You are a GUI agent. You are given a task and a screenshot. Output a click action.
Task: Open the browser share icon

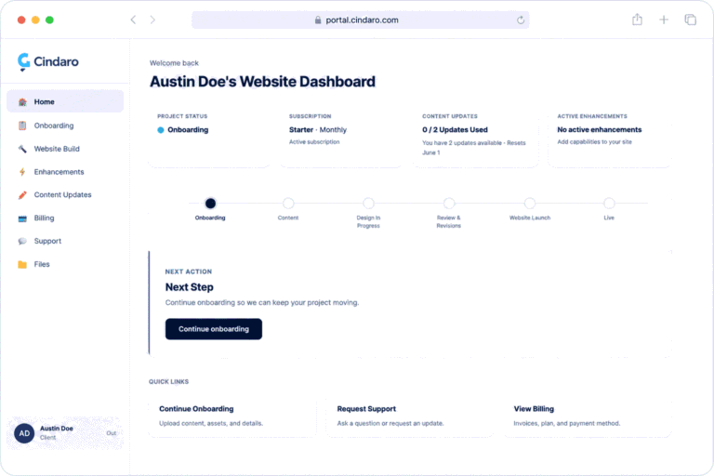click(637, 20)
